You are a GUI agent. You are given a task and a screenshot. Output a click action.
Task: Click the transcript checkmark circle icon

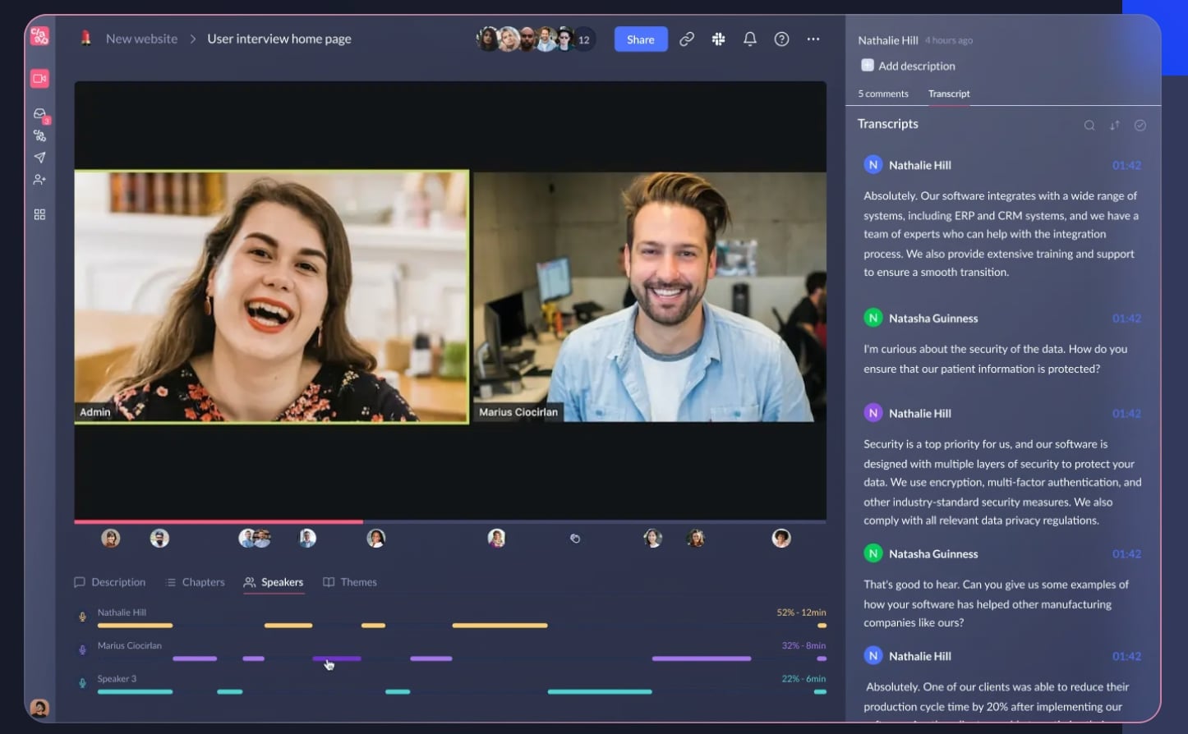click(1140, 126)
